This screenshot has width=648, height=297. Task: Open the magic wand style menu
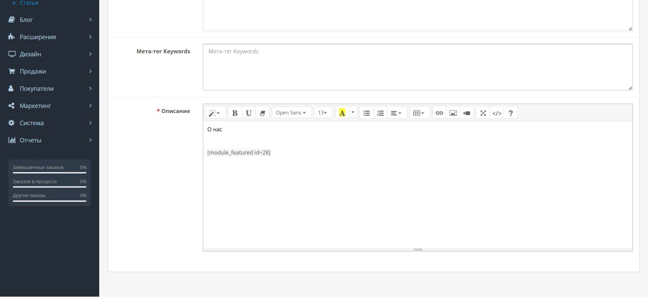214,113
